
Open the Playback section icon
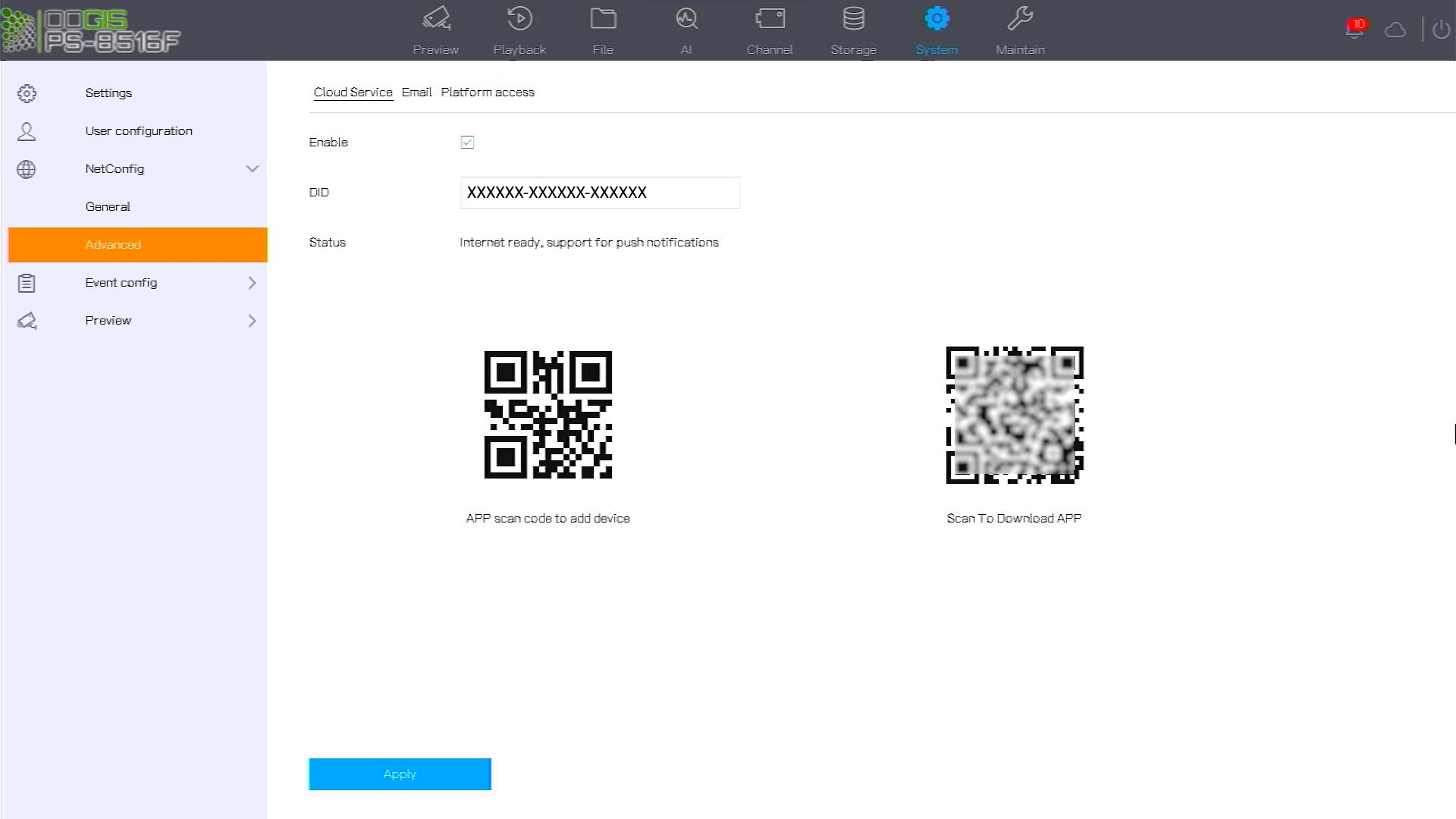519,19
